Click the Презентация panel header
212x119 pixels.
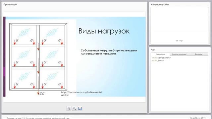coord(10,4)
